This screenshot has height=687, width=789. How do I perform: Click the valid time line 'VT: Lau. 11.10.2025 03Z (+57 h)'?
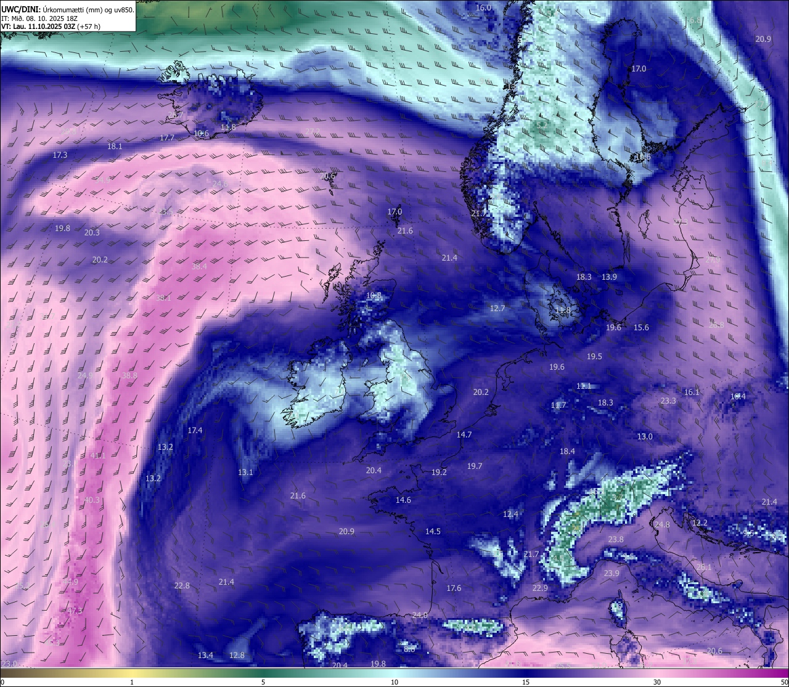(x=51, y=26)
